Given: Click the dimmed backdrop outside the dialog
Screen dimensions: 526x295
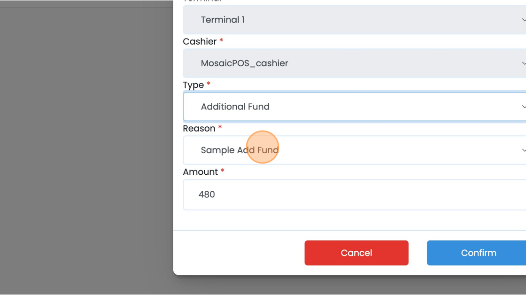Looking at the screenshot, I should point(86,151).
